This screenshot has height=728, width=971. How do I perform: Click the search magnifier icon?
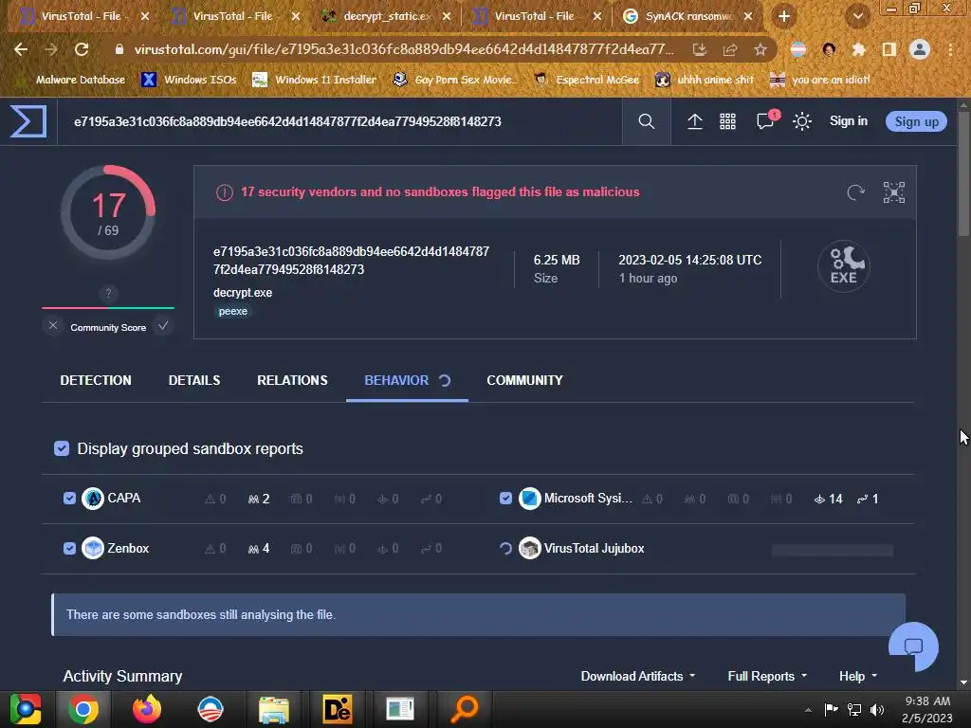[646, 121]
